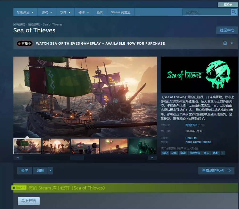Focus the store search input field
Screen dimensions: 239x209
[x=207, y=12]
